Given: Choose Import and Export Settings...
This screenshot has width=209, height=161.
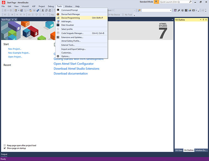Looking at the screenshot, I should click(x=81, y=49).
